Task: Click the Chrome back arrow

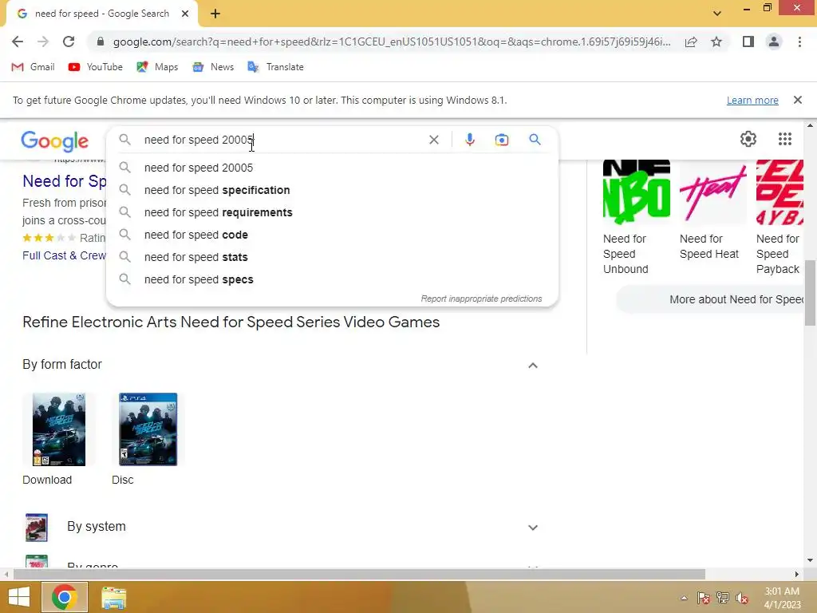Action: 18,42
